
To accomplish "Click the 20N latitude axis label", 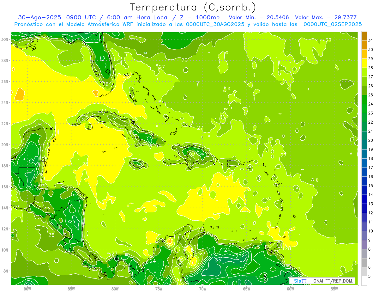I will pyautogui.click(x=5, y=144).
